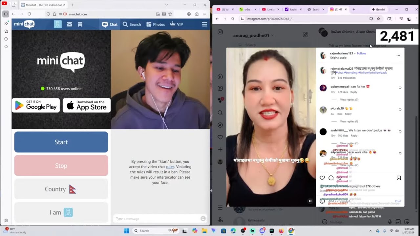Follow rajendralama123 on Instagram
Image resolution: width=420 pixels, height=236 pixels.
coord(361,53)
